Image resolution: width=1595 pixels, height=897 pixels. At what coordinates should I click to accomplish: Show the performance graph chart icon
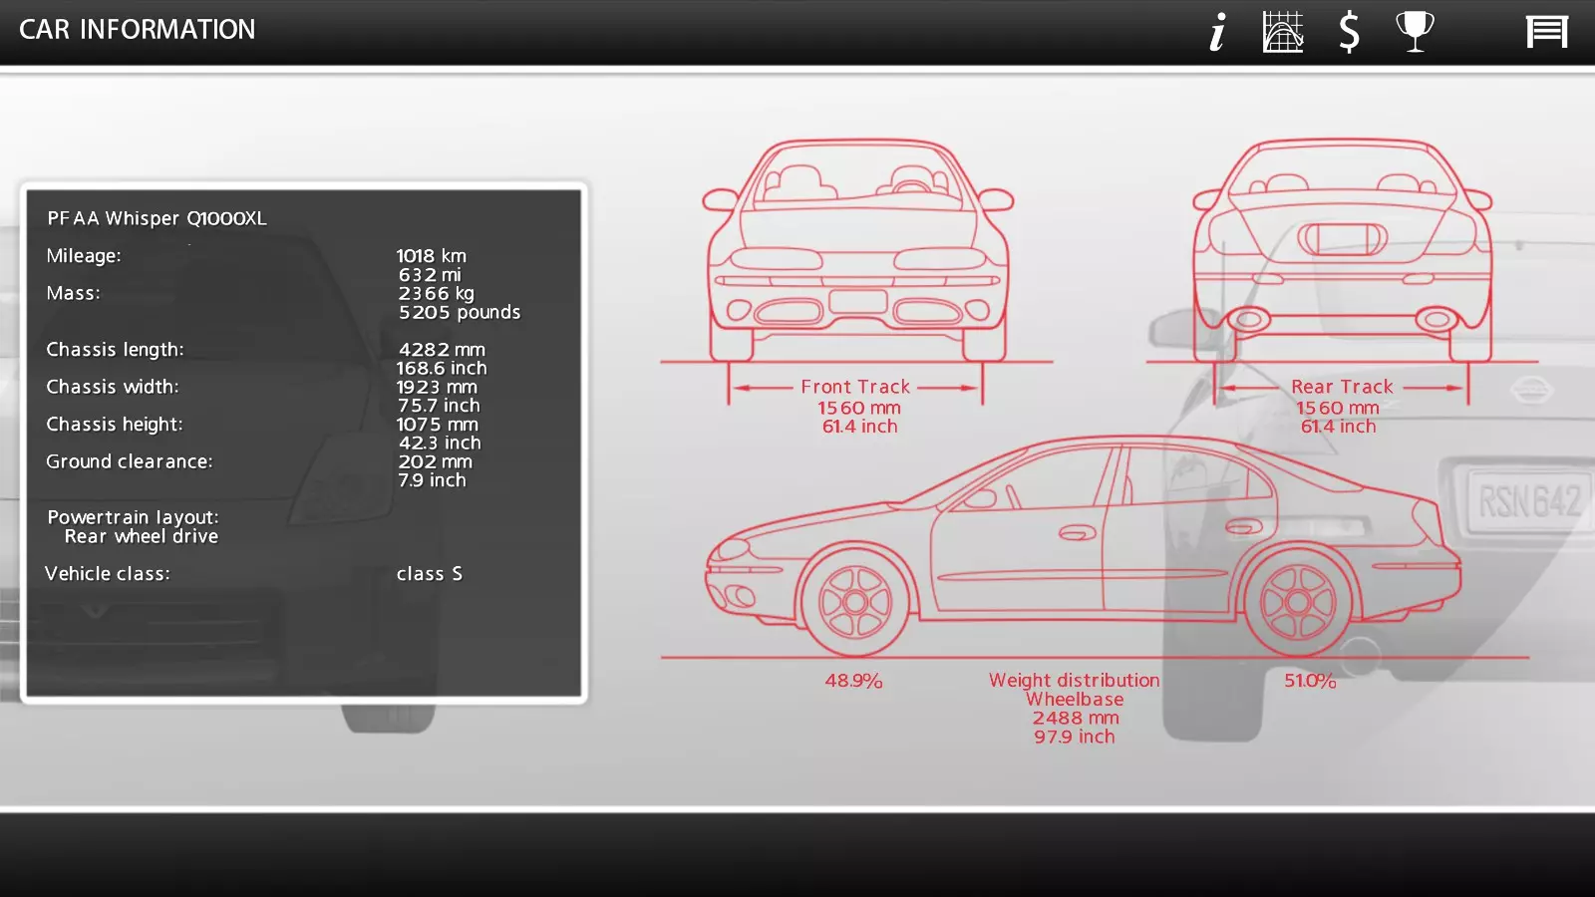click(x=1283, y=32)
